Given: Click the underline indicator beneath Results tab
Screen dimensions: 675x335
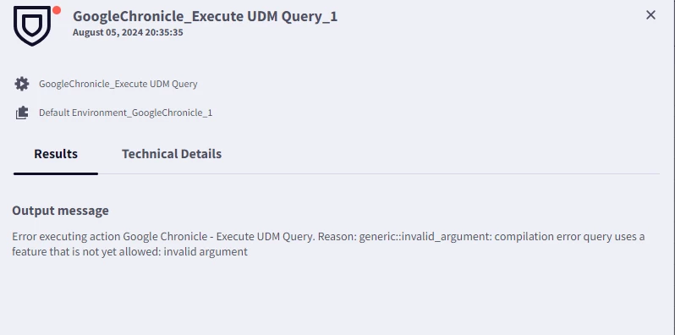Looking at the screenshot, I should (x=56, y=173).
